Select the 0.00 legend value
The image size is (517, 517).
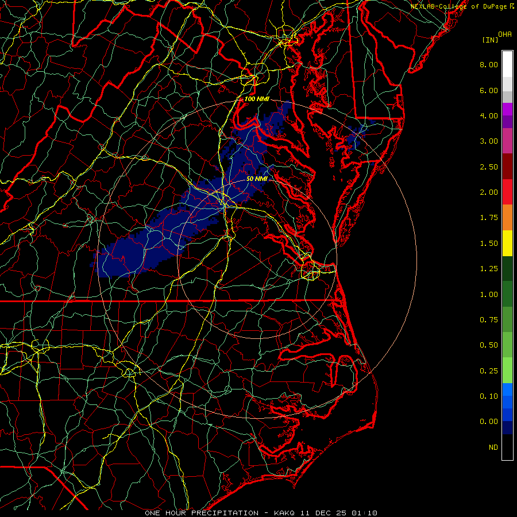tap(489, 422)
